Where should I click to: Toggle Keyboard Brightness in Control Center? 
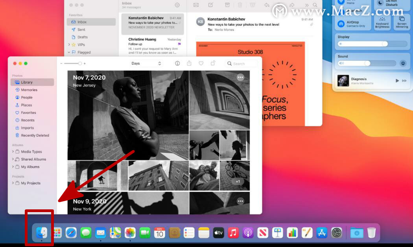tap(382, 22)
